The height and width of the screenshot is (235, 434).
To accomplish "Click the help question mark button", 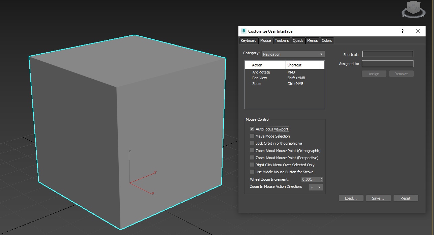I will coord(402,31).
